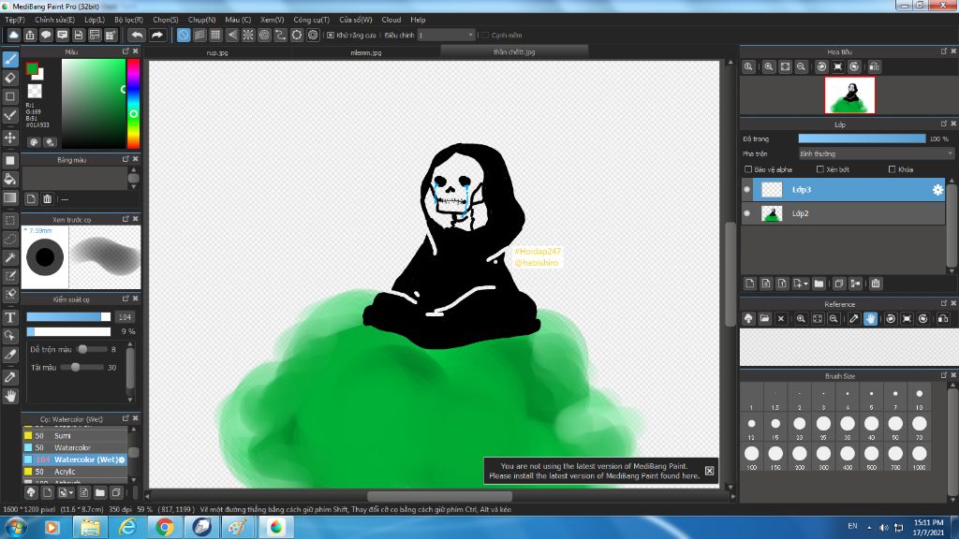Clear the Reference panel image

[x=781, y=318]
